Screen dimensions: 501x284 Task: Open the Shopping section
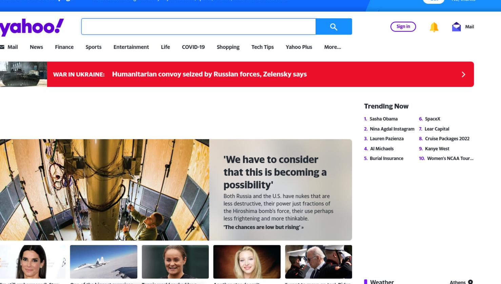pos(228,47)
